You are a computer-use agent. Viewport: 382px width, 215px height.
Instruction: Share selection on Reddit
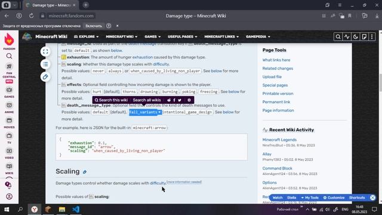tap(169, 100)
